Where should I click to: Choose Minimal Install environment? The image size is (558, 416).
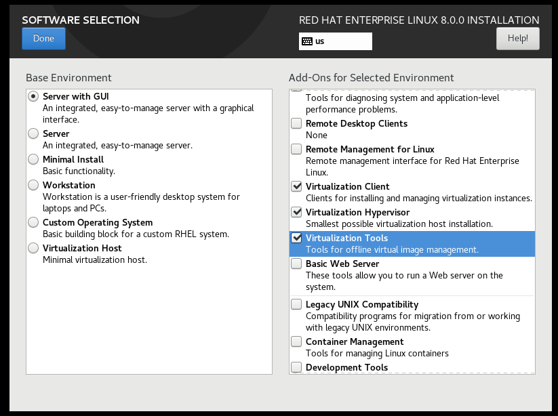(x=33, y=159)
